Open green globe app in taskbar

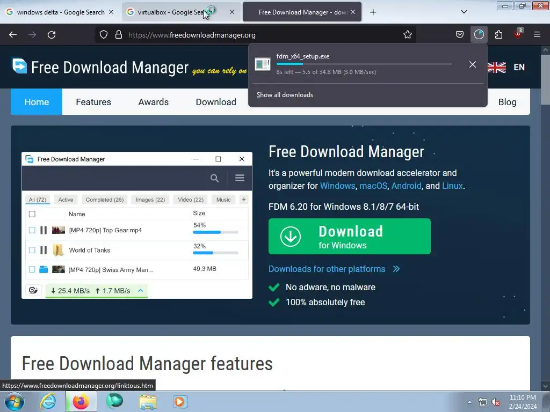(x=114, y=401)
